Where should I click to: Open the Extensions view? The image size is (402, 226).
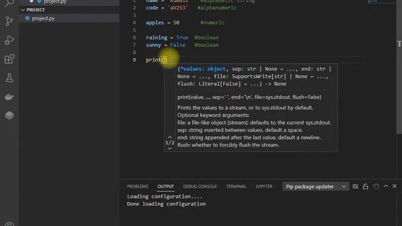[9, 59]
